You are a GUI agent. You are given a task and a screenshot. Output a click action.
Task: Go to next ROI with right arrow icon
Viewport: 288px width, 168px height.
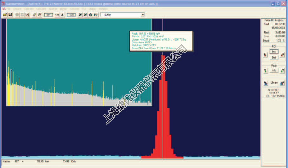(x=283, y=55)
